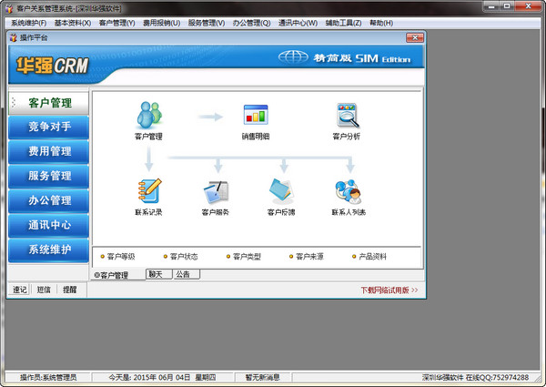The width and height of the screenshot is (546, 387).
Task: Open the 销售明细 bar chart icon
Action: coord(256,115)
